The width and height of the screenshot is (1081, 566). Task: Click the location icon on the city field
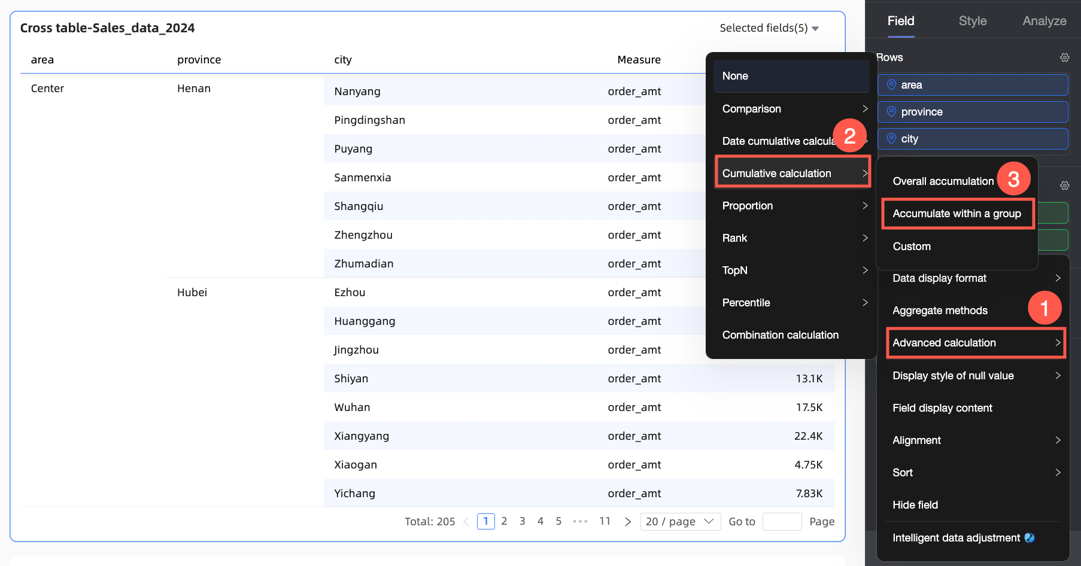(x=891, y=139)
